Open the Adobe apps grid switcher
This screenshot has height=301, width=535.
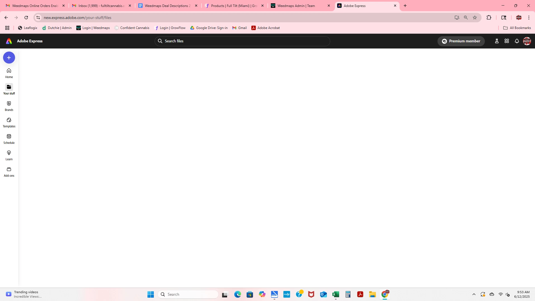pos(507,41)
